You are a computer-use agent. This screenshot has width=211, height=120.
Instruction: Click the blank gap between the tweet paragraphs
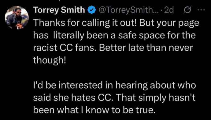pyautogui.click(x=114, y=73)
